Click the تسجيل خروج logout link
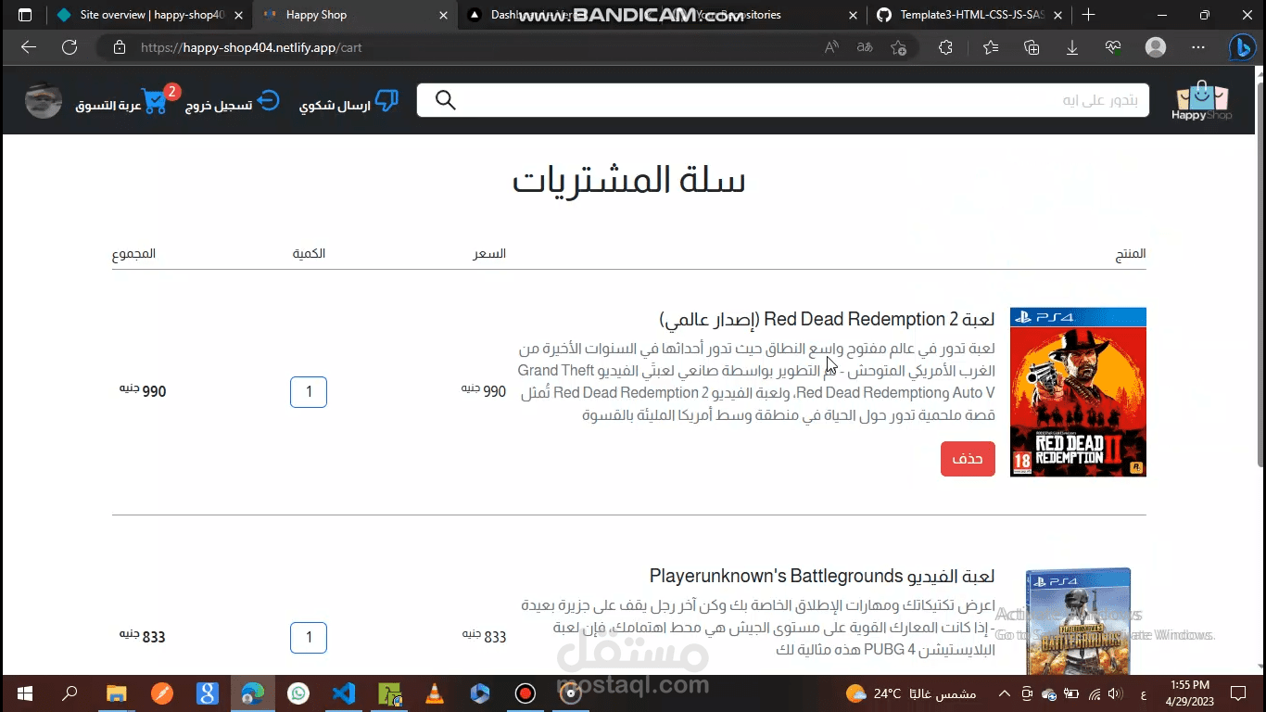This screenshot has height=712, width=1266. tap(219, 106)
